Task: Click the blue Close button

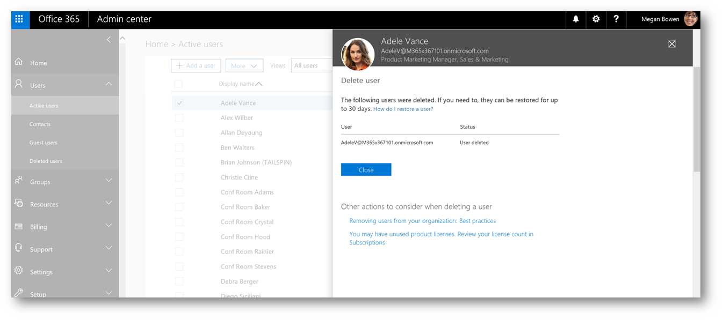Action: pos(366,170)
